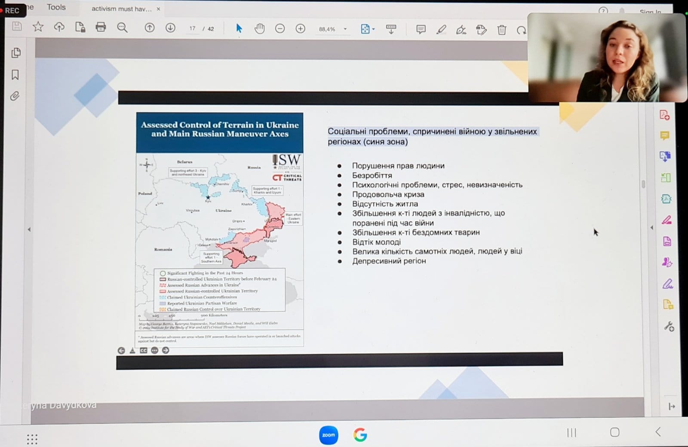Open the Zoom app in the taskbar
Viewport: 688px width, 447px height.
[x=329, y=435]
